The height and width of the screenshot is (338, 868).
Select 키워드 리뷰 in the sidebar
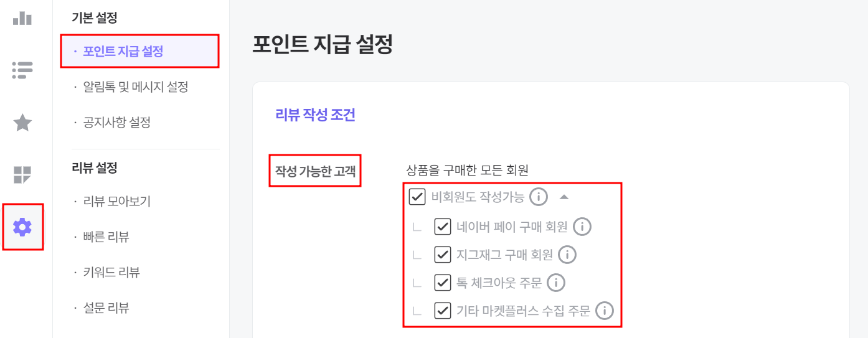coord(111,272)
